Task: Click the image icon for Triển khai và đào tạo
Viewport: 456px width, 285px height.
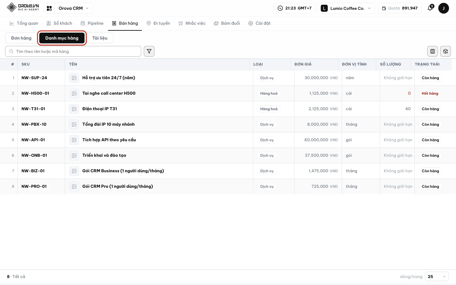Action: [x=74, y=155]
